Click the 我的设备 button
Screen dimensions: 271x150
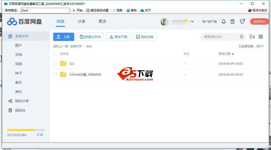145,37
